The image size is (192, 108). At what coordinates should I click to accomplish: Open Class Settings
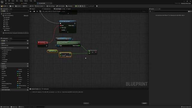coord(51,6)
